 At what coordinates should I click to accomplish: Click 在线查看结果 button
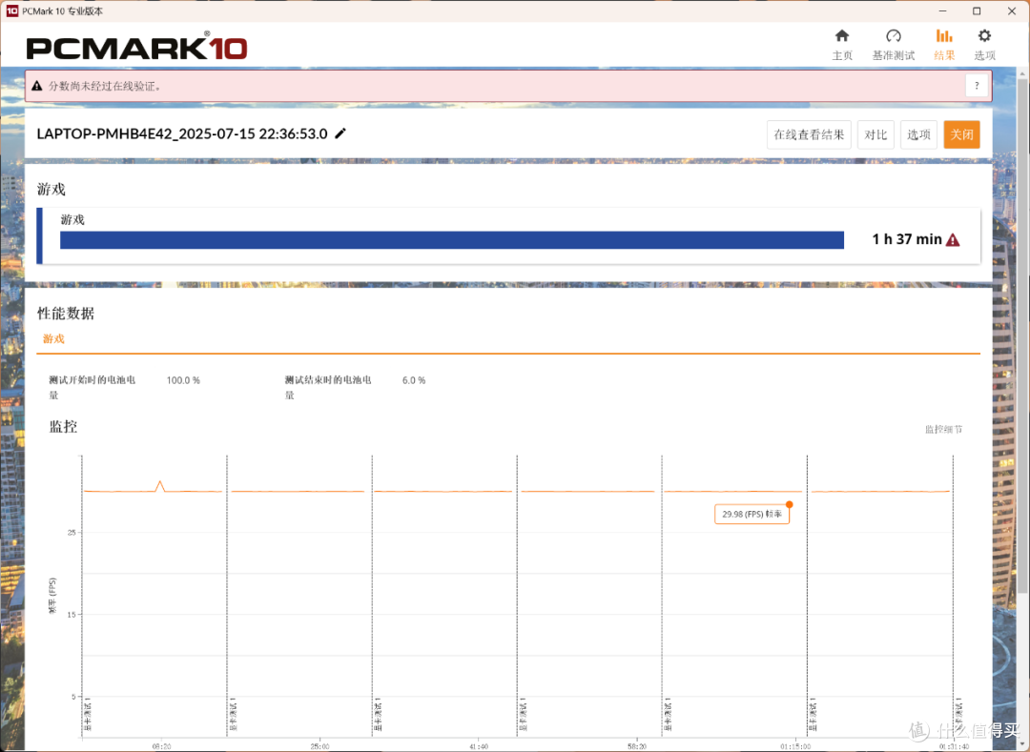tap(809, 134)
